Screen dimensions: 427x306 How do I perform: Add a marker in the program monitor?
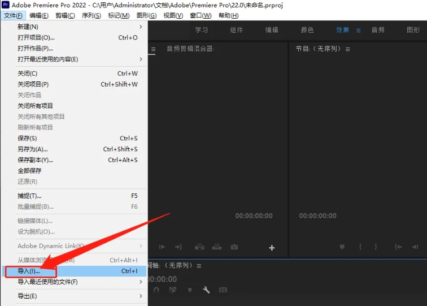pyautogui.click(x=342, y=247)
